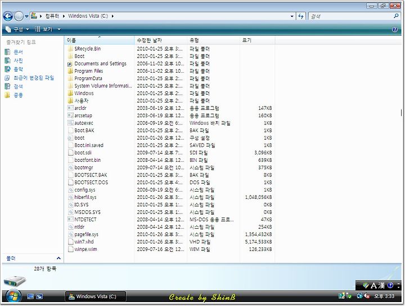Open recent pages dropdown beside nav arrows
The width and height of the screenshot is (405, 306).
point(26,16)
